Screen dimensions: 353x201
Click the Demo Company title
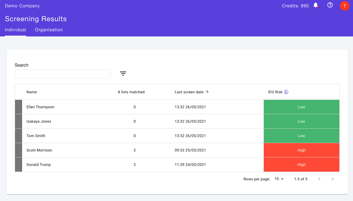[22, 6]
